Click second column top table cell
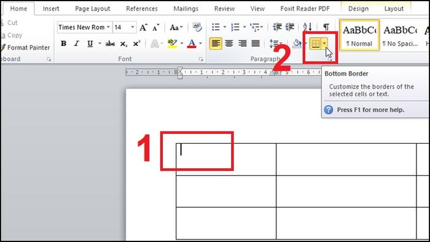This screenshot has width=430, height=242. (x=346, y=159)
